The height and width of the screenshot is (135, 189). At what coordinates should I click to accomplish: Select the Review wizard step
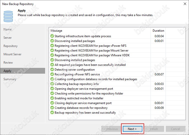tap(8, 63)
